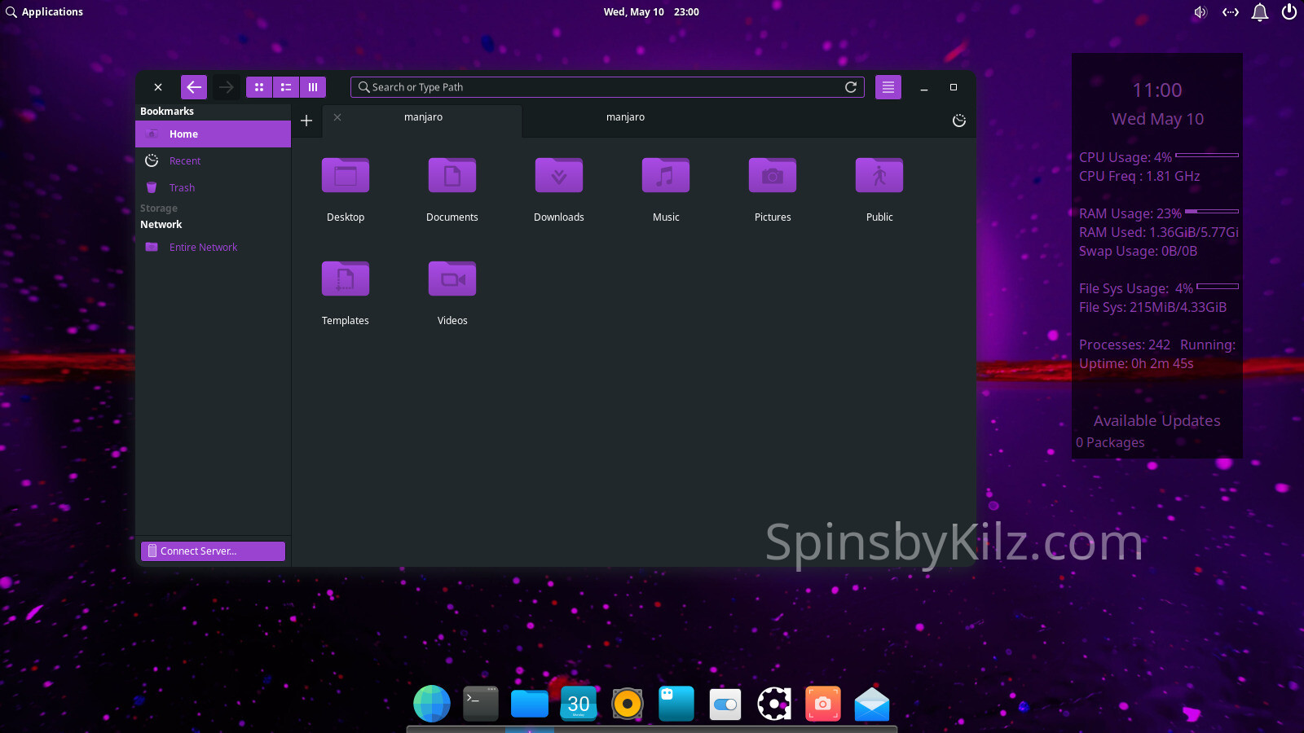Reload the folder with refresh icon
1304x733 pixels.
[x=851, y=87]
